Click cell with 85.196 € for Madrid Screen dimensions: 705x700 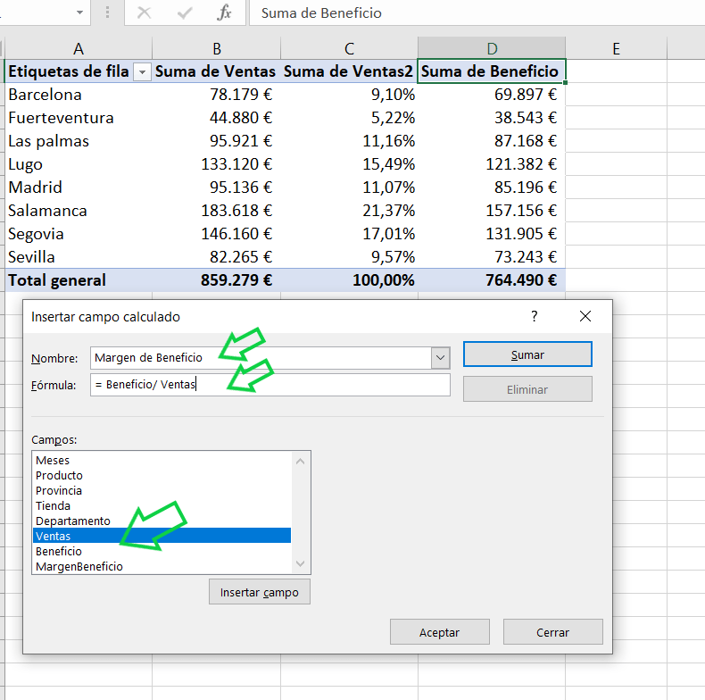click(x=492, y=187)
